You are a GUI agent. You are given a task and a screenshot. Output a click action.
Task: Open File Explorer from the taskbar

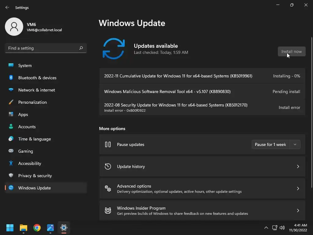[x=23, y=228]
